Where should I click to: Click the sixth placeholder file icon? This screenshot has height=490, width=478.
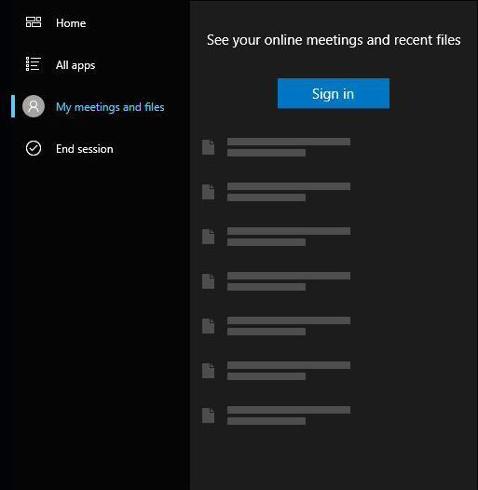point(208,371)
